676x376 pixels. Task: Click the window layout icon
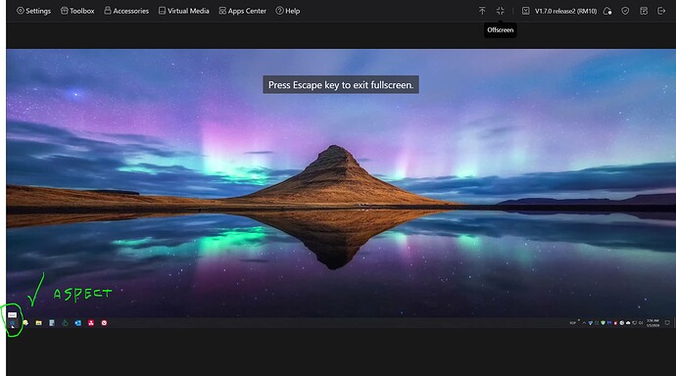(x=644, y=11)
